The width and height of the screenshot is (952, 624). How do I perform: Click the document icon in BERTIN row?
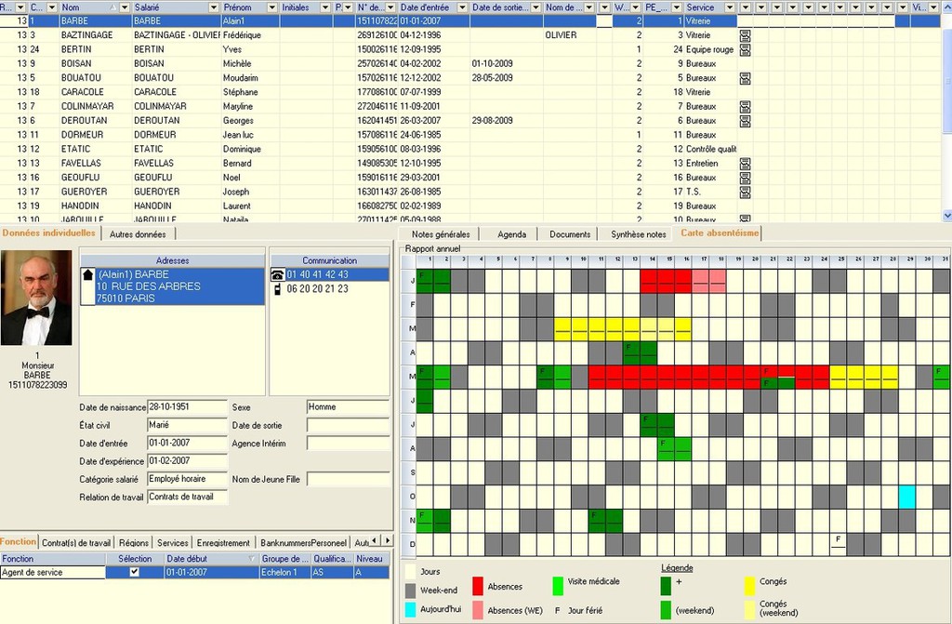745,49
